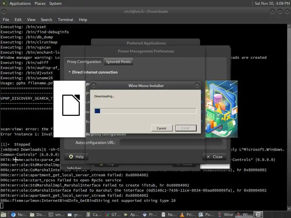This screenshot has height=218, width=291.
Task: Click the show desktop icon in taskbar
Action: [3, 215]
